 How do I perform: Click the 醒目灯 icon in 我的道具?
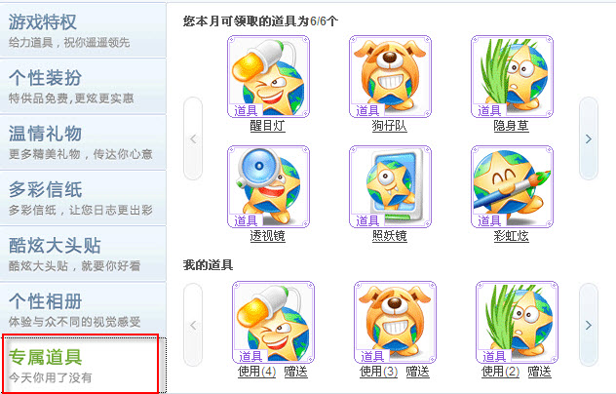274,322
